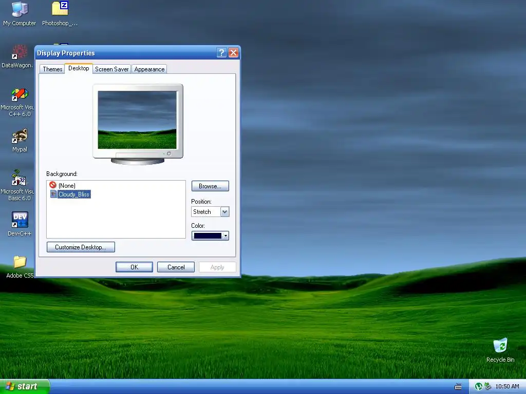Click the Browse... button

(210, 186)
